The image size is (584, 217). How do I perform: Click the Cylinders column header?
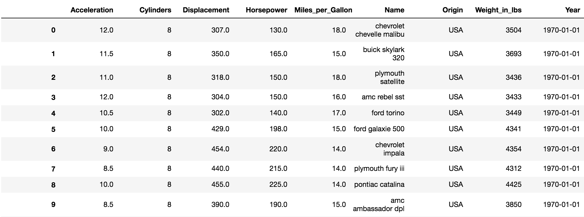[x=155, y=10]
